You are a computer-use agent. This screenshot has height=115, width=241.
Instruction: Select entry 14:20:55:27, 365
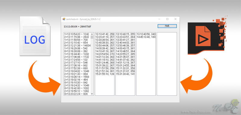[x=125, y=54]
